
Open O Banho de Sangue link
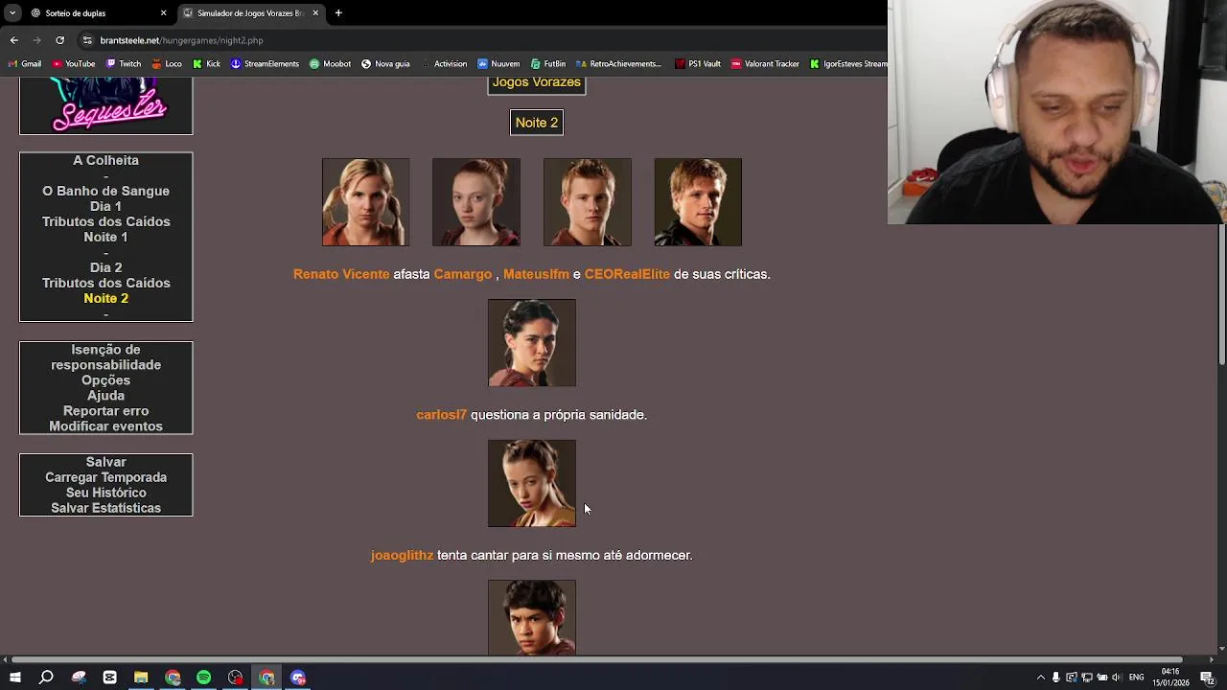click(105, 191)
